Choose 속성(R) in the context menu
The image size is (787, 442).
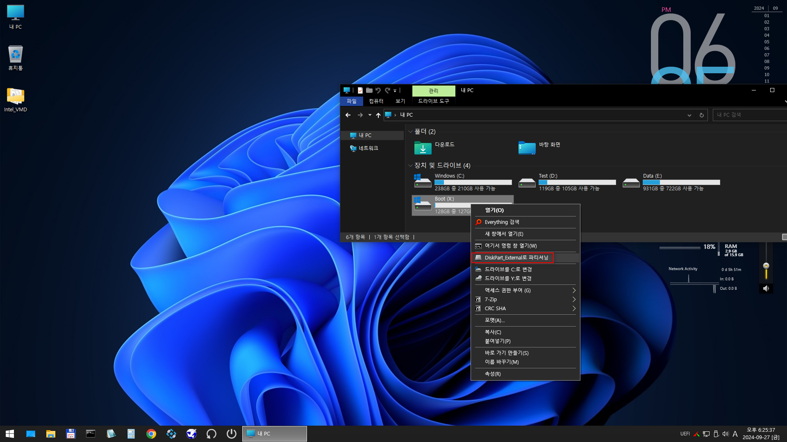(x=525, y=374)
